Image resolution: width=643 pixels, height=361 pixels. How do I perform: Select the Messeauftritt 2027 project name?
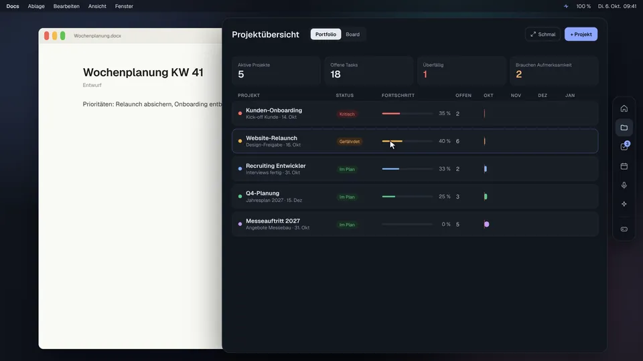coord(273,221)
